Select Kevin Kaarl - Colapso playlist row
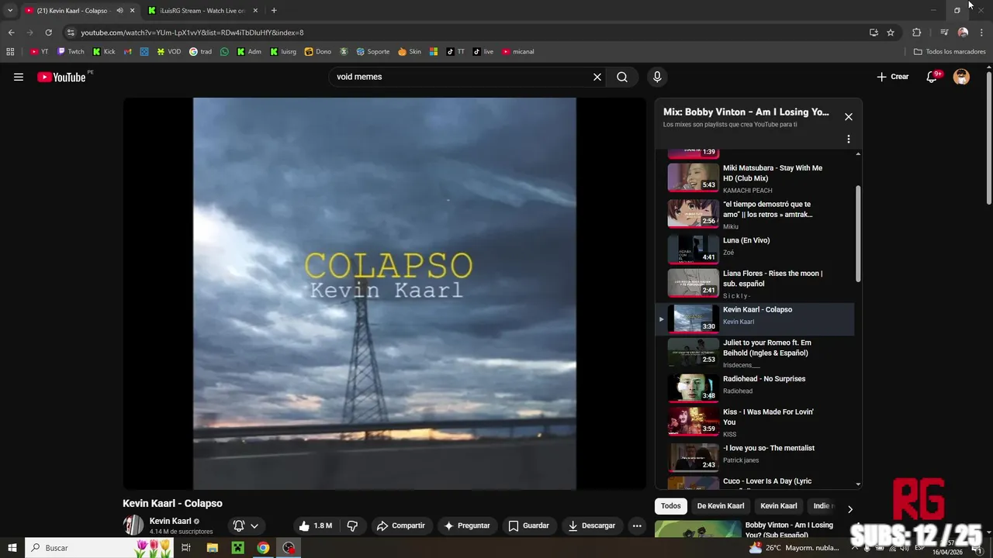Image resolution: width=993 pixels, height=558 pixels. 755,319
